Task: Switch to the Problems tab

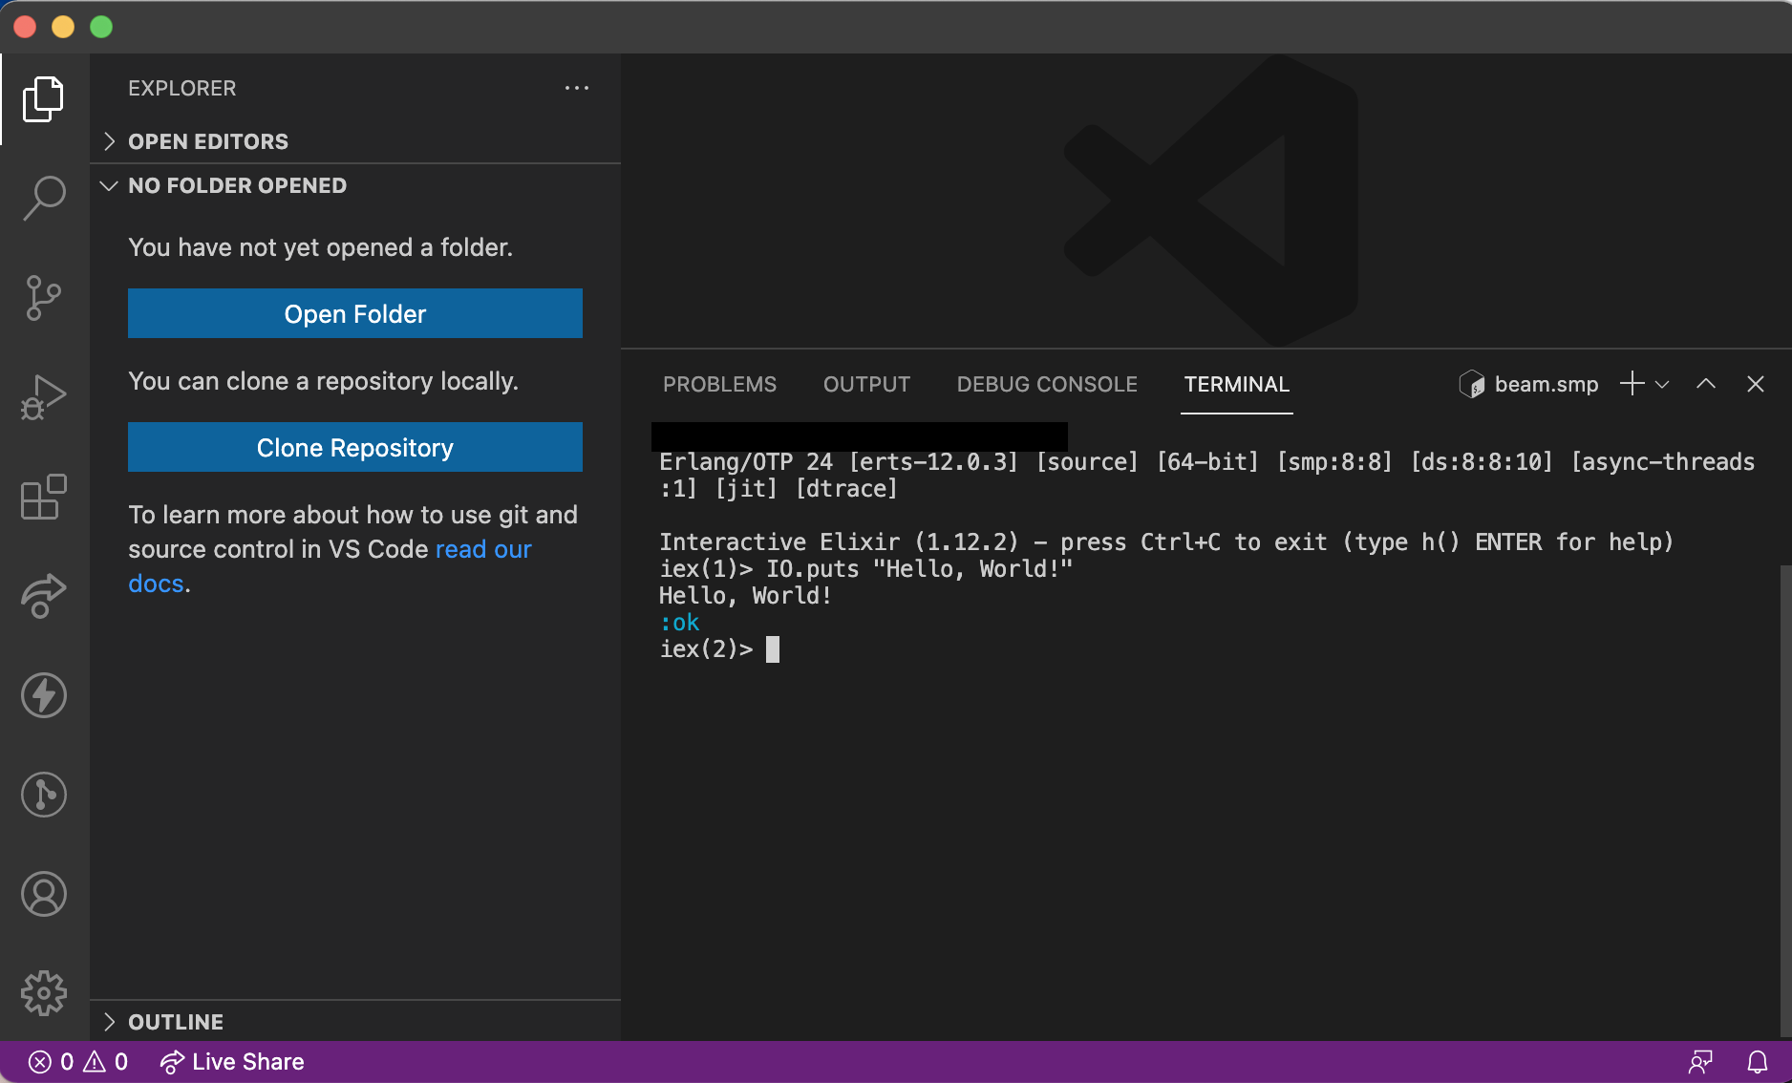Action: [x=720, y=384]
